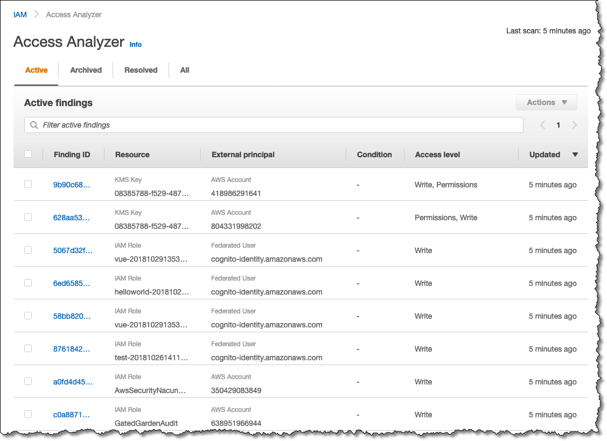The image size is (607, 441).
Task: Open finding 628aa53 details
Action: click(x=72, y=217)
